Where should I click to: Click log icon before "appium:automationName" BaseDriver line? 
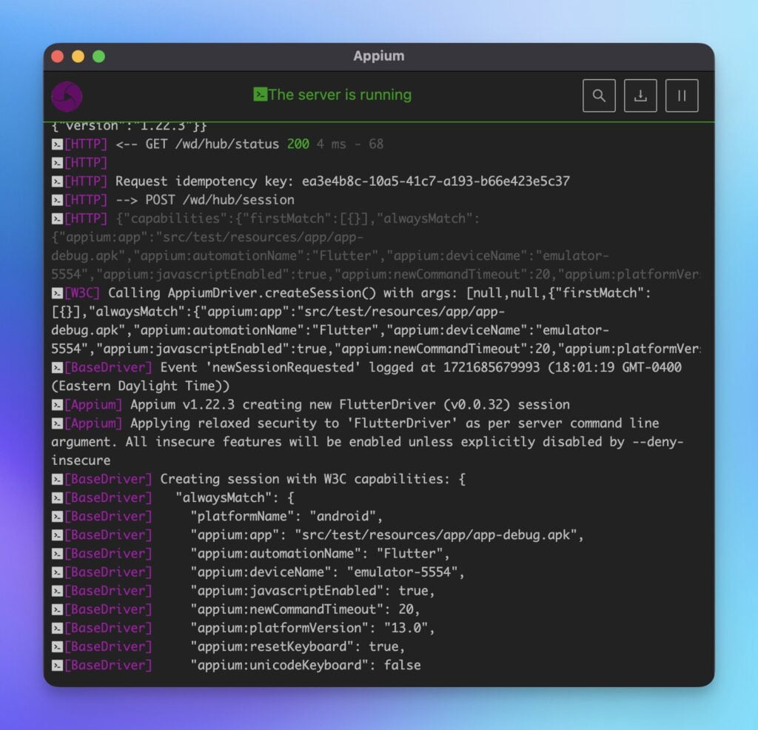(x=57, y=554)
